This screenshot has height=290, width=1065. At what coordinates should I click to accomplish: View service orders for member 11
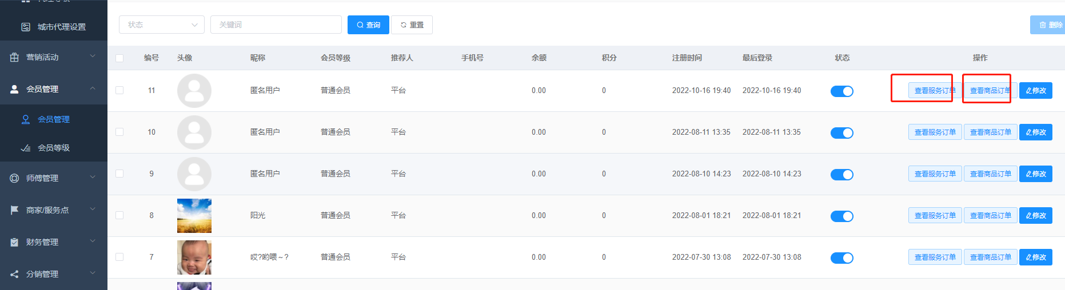tap(935, 91)
